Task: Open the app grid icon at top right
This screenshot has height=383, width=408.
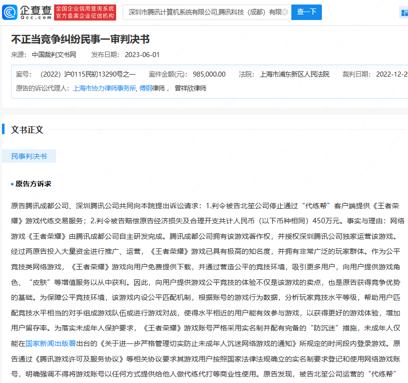Action: 404,13
